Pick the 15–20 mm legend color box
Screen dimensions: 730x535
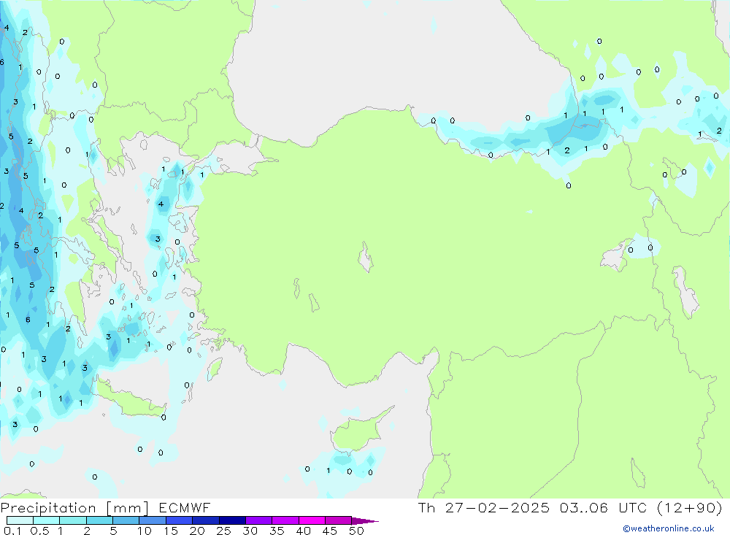[180, 520]
